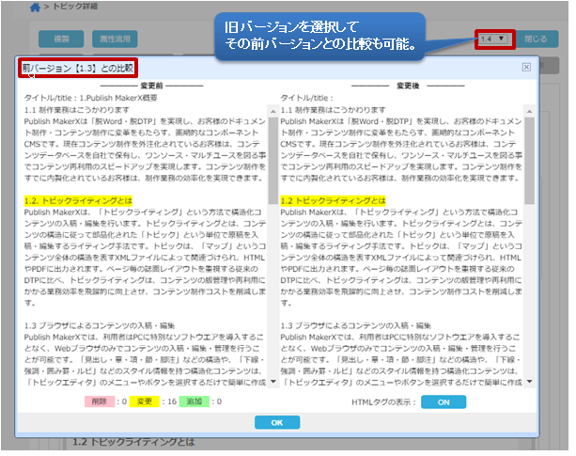Image resolution: width=576 pixels, height=456 pixels.
Task: Click 'タイトル/title :' line in after pane
Action: pos(306,98)
